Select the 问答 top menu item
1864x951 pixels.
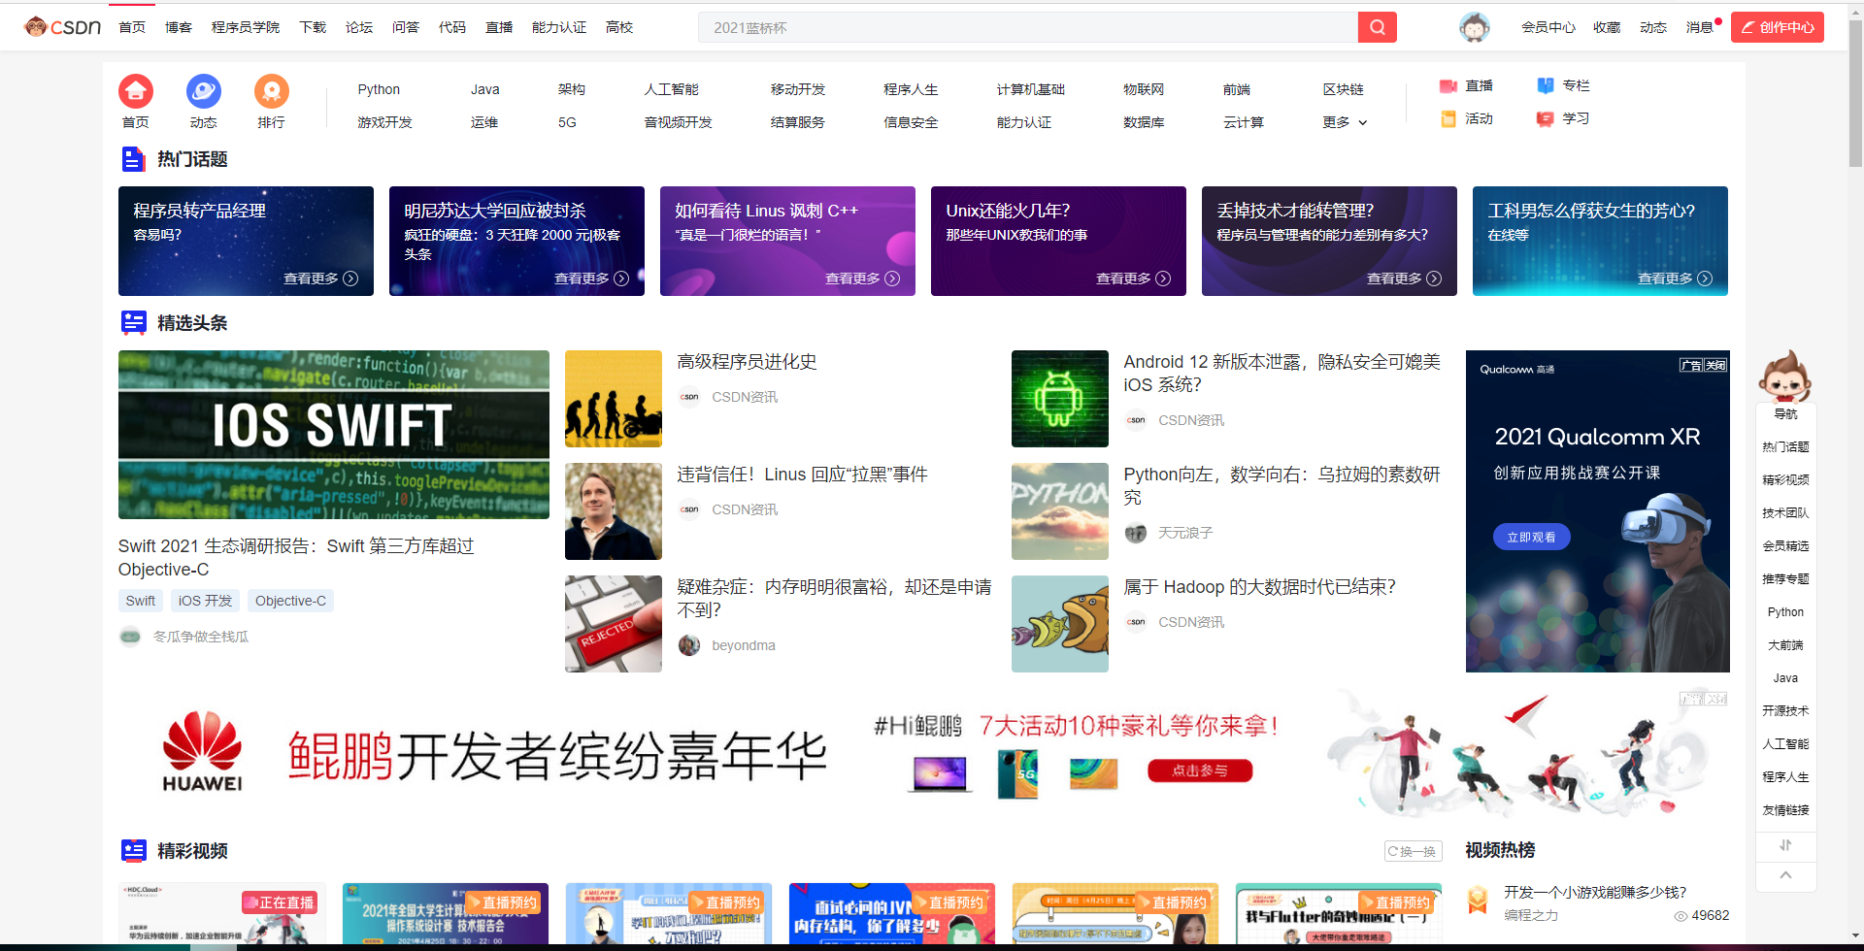[x=406, y=27]
